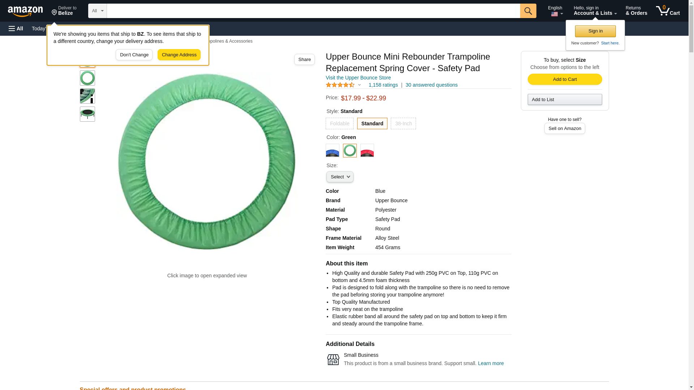Image resolution: width=694 pixels, height=390 pixels.
Task: Select the green ring thumbnail image
Action: pyautogui.click(x=87, y=78)
